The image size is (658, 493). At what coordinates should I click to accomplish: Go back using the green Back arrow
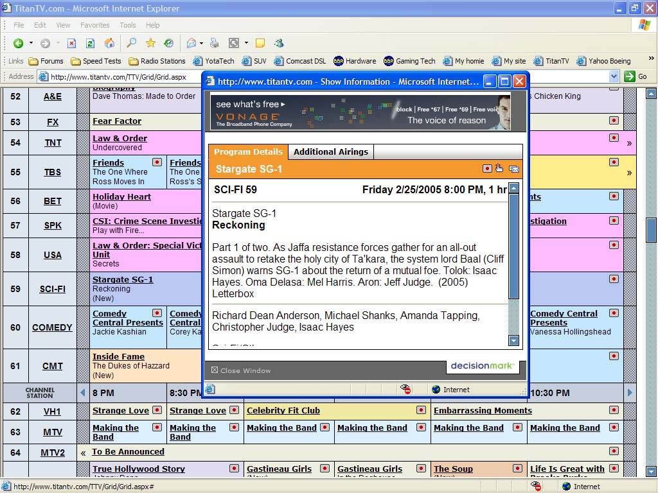click(18, 43)
